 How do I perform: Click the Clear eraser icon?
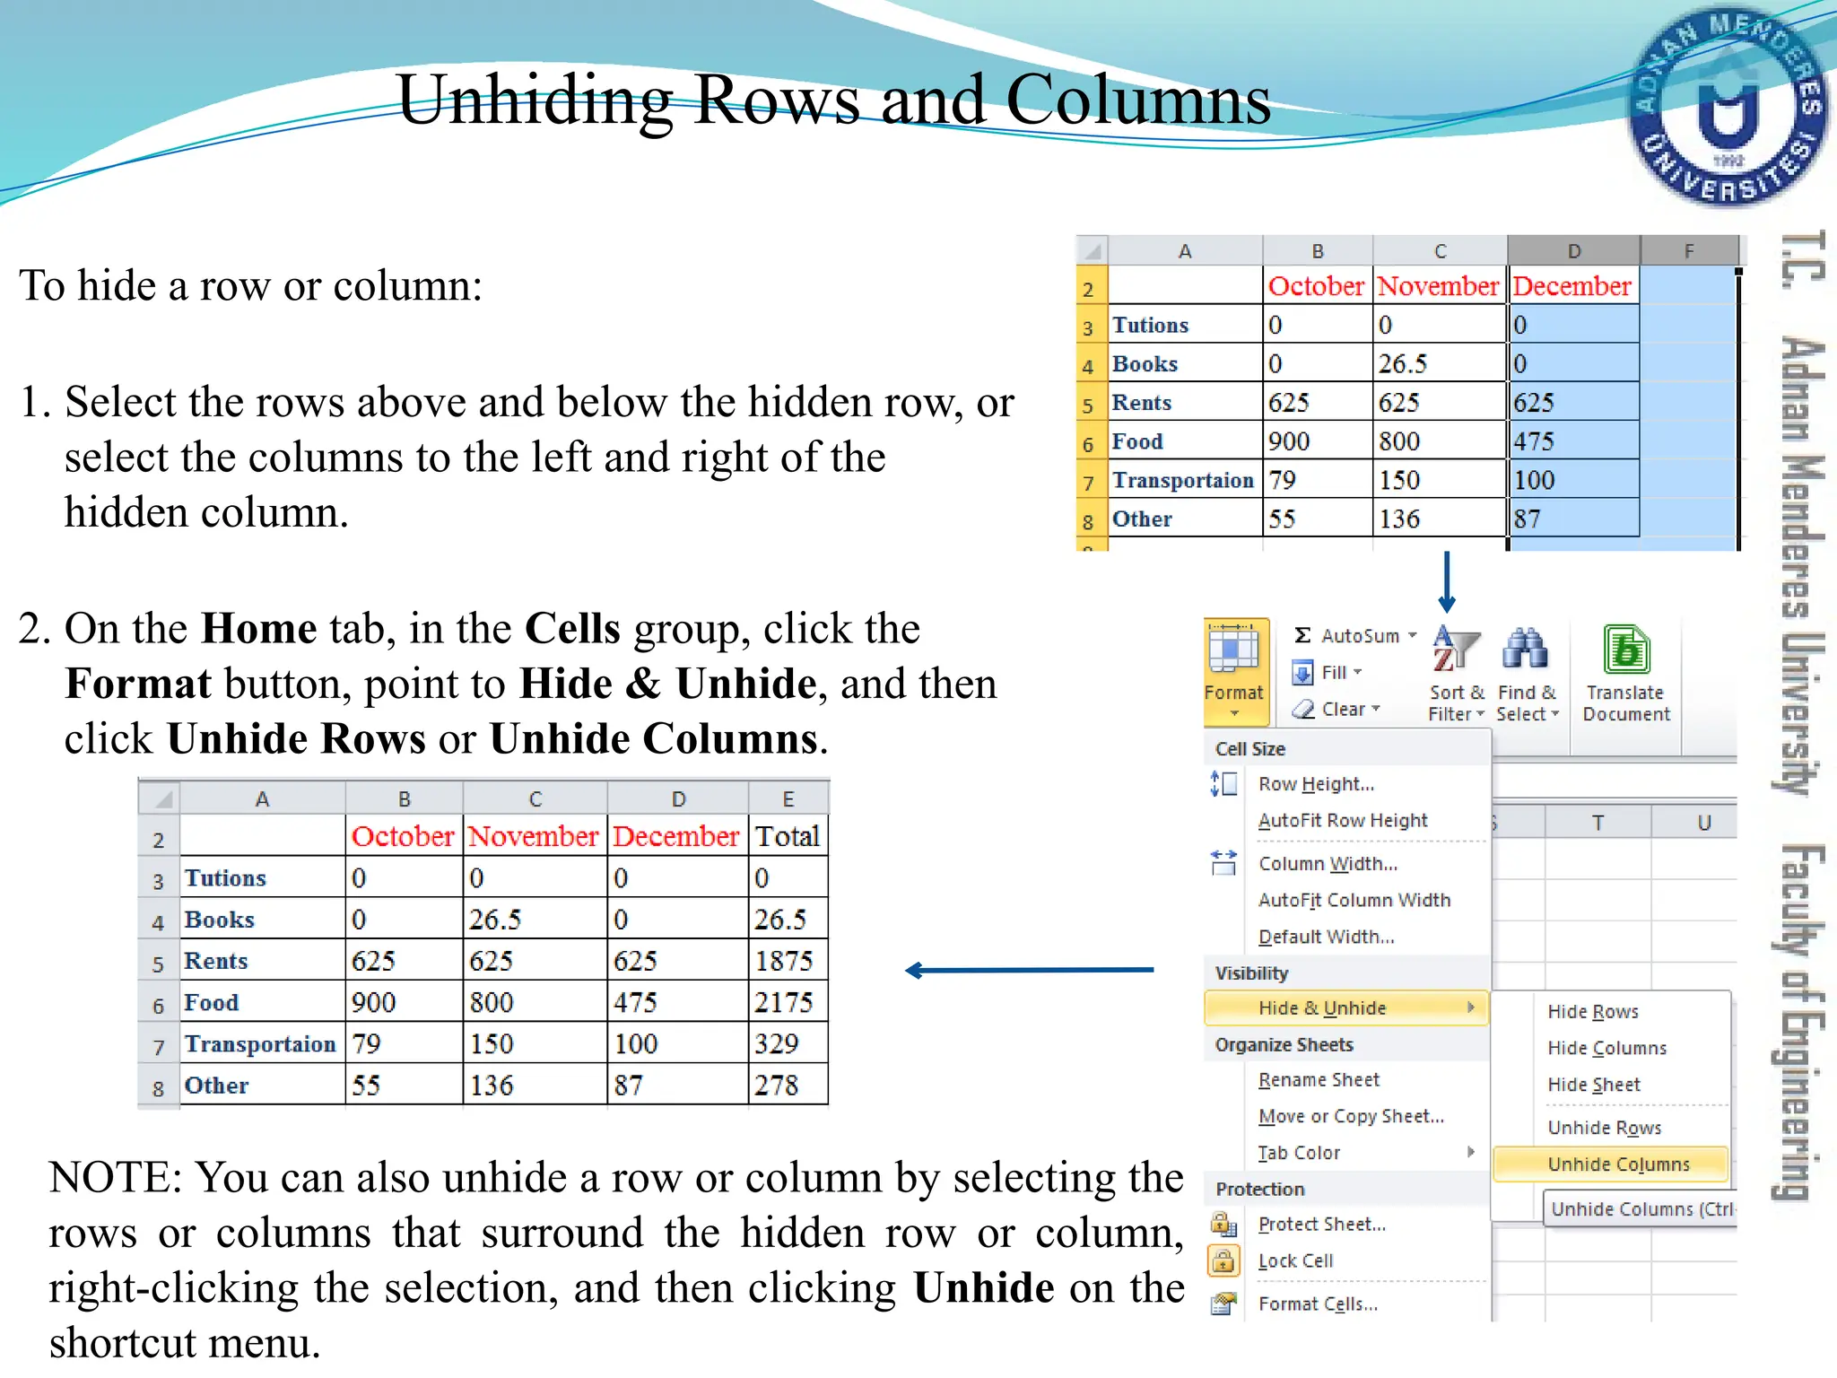1302,709
